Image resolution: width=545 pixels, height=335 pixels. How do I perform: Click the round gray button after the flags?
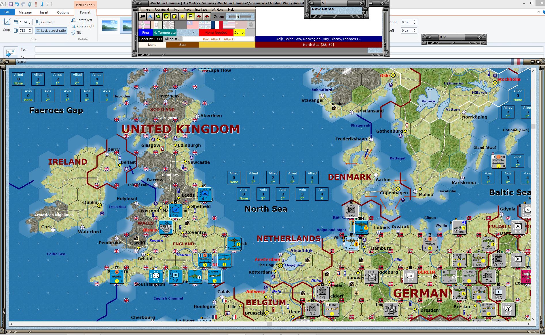coord(251,25)
